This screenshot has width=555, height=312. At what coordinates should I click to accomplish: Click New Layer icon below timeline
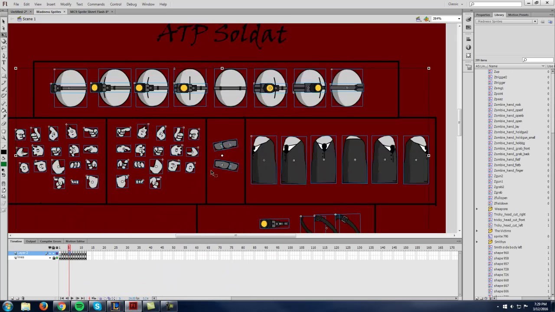point(12,298)
